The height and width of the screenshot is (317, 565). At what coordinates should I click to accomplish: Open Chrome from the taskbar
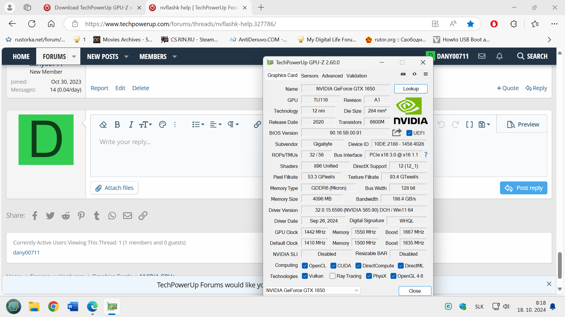[x=53, y=307]
